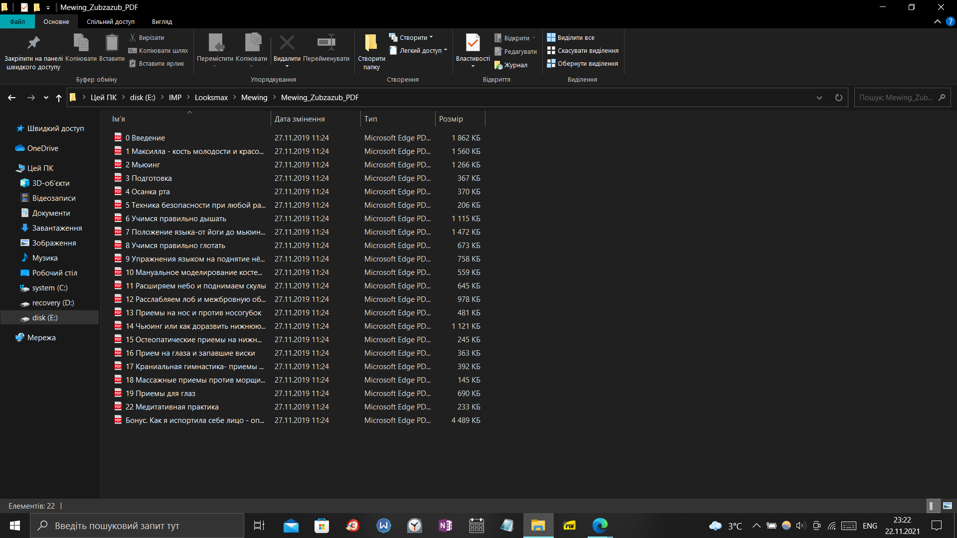Sort files by Розмір column
The height and width of the screenshot is (538, 957).
coord(460,119)
